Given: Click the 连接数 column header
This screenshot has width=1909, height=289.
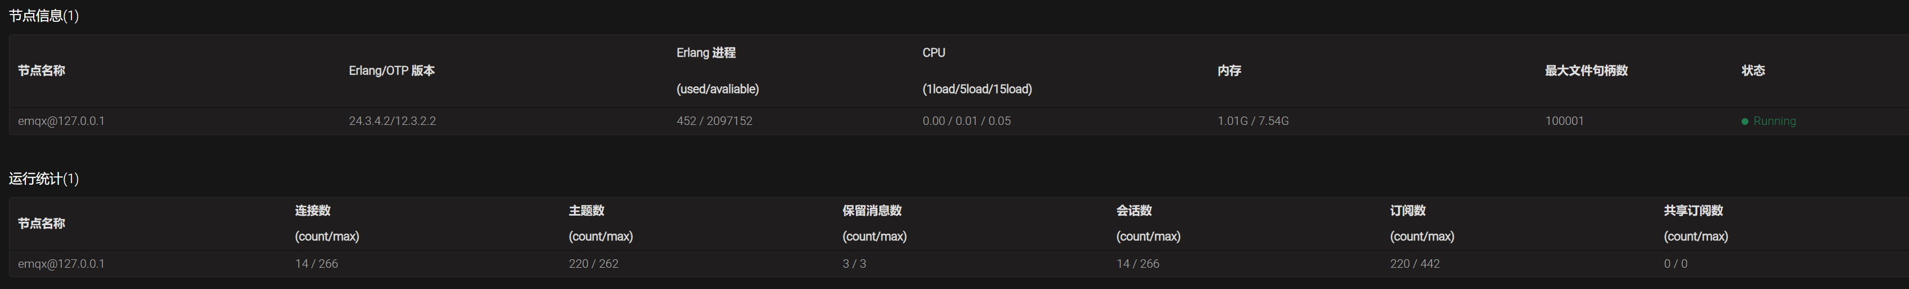Looking at the screenshot, I should (313, 211).
